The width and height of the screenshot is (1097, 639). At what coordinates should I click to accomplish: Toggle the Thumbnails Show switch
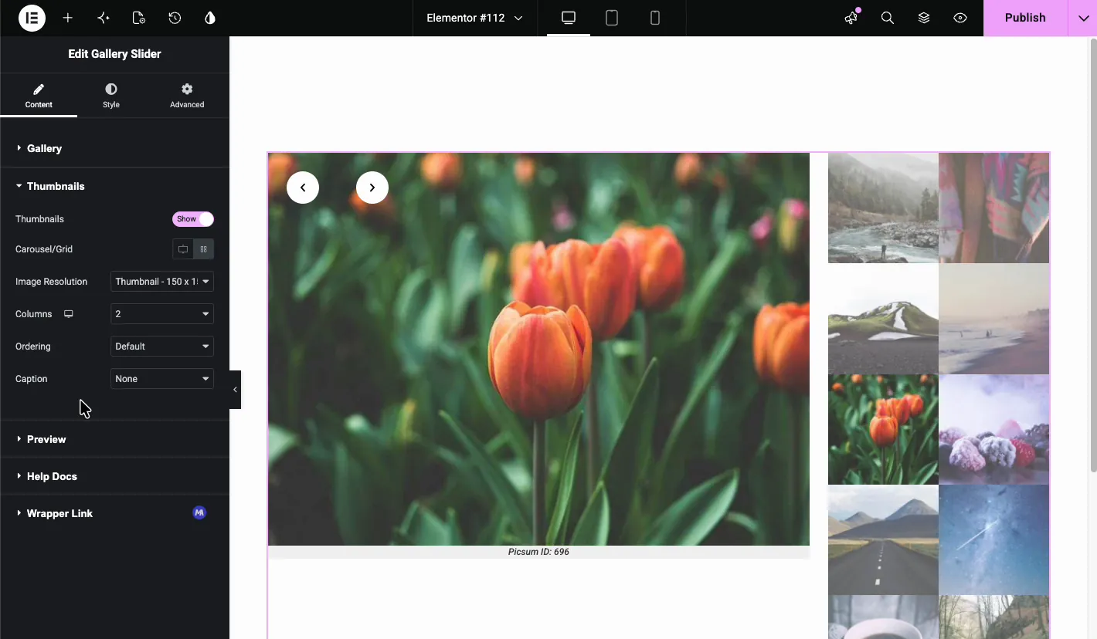click(193, 219)
